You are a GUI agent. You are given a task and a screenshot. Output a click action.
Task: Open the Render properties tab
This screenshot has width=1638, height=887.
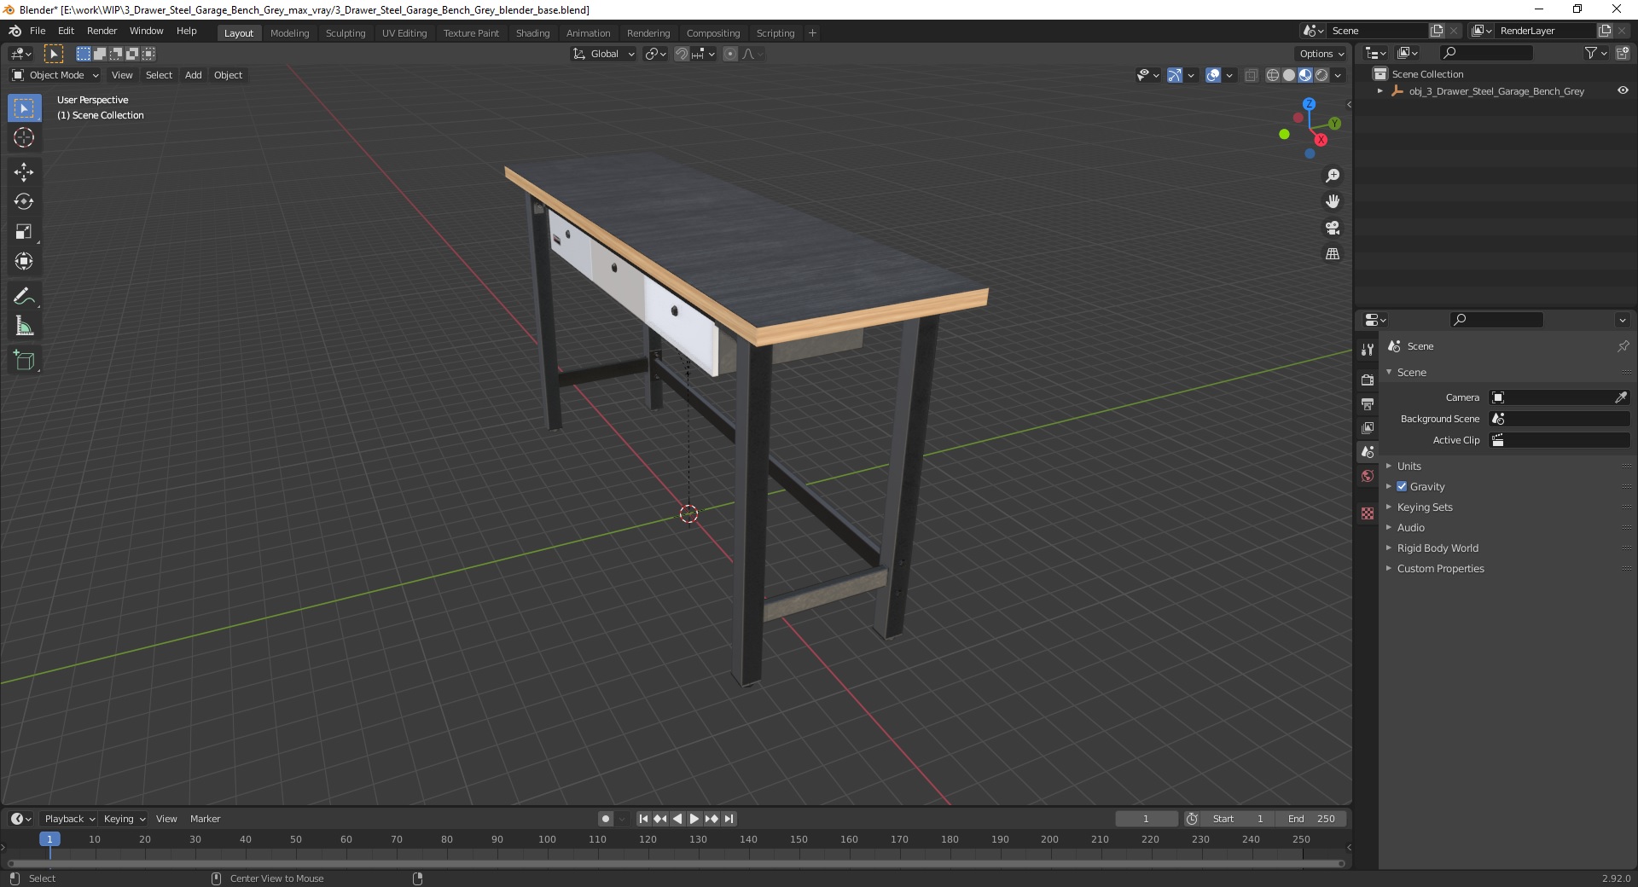(x=1368, y=380)
